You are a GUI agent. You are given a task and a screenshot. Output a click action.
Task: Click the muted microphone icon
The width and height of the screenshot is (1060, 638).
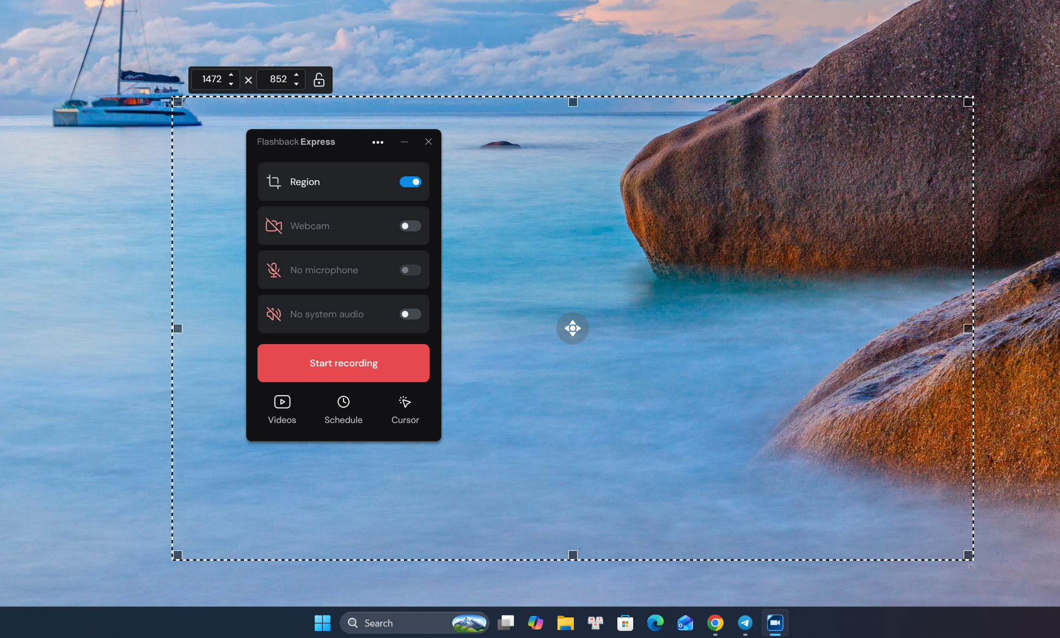click(x=274, y=270)
